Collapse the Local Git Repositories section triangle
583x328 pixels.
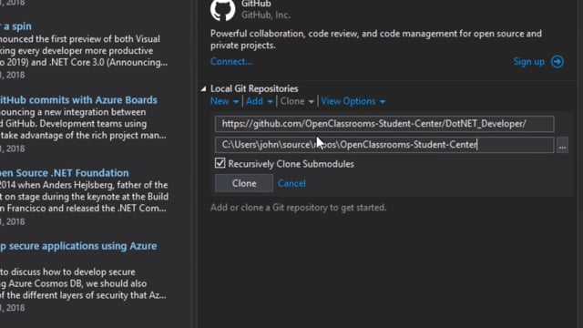tap(203, 89)
